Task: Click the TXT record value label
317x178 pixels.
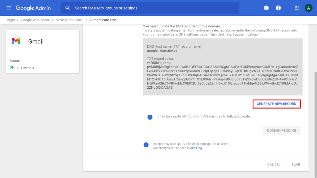Action: click(160, 59)
